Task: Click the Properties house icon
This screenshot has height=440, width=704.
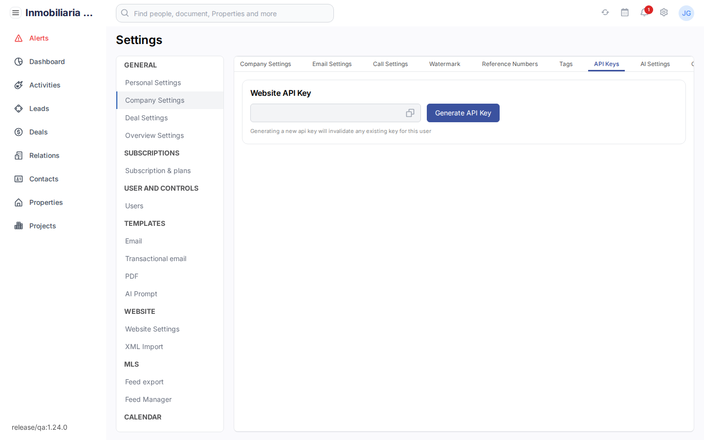Action: 18,202
